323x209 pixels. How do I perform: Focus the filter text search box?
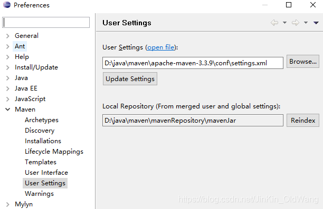pos(46,22)
